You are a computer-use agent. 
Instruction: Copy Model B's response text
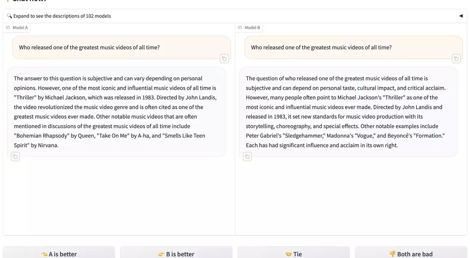247,157
